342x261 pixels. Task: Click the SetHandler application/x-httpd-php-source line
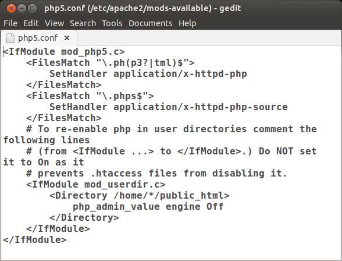tap(169, 107)
